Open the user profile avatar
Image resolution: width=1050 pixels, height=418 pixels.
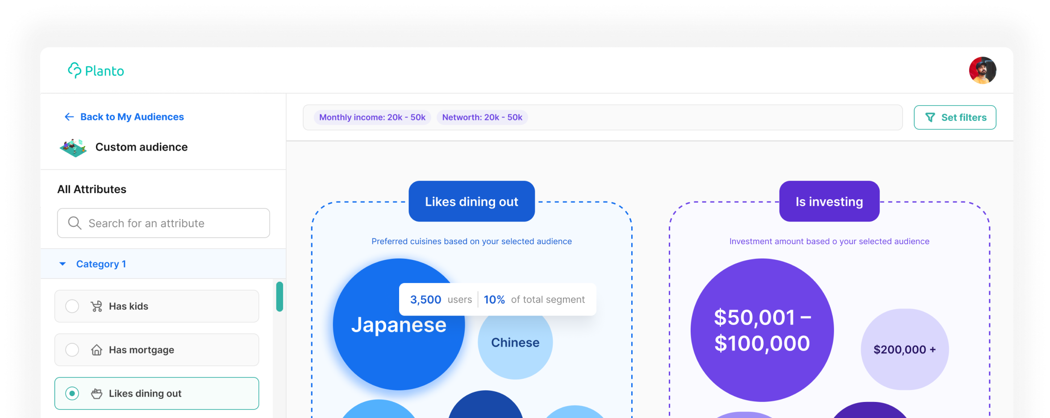tap(982, 70)
